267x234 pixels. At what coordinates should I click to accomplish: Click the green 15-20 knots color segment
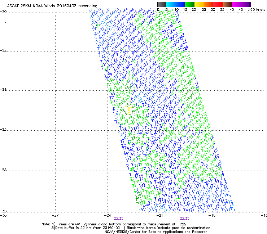click(x=190, y=4)
